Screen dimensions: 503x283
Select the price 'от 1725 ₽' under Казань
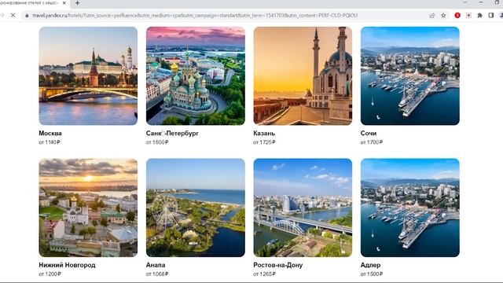[264, 142]
